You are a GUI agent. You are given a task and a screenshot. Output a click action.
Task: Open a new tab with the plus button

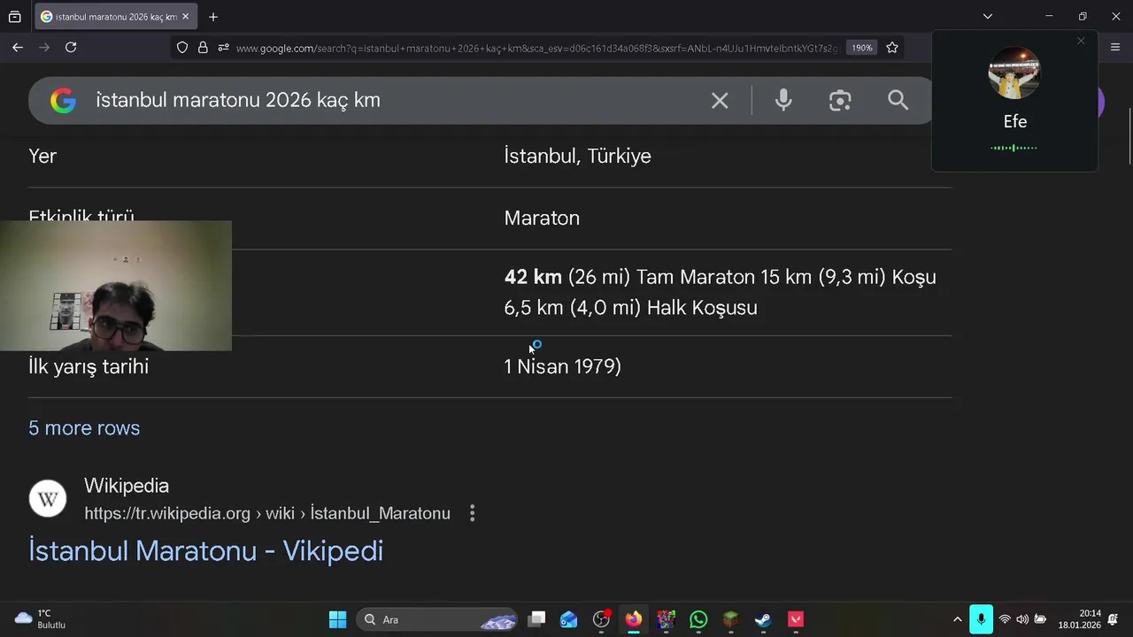point(212,17)
